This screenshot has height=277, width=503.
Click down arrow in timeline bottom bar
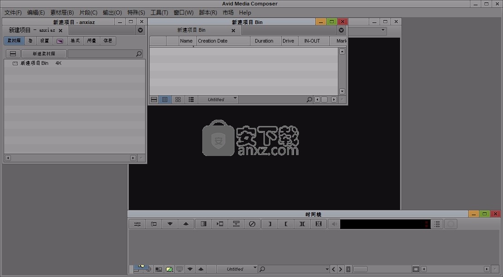[x=190, y=269]
